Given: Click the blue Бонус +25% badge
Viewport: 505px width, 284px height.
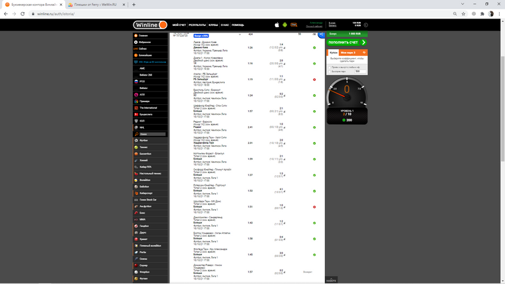Looking at the screenshot, I should coord(201,36).
